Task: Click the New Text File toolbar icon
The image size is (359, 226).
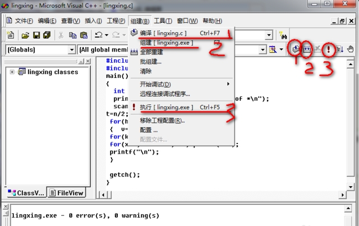Action: [10, 35]
